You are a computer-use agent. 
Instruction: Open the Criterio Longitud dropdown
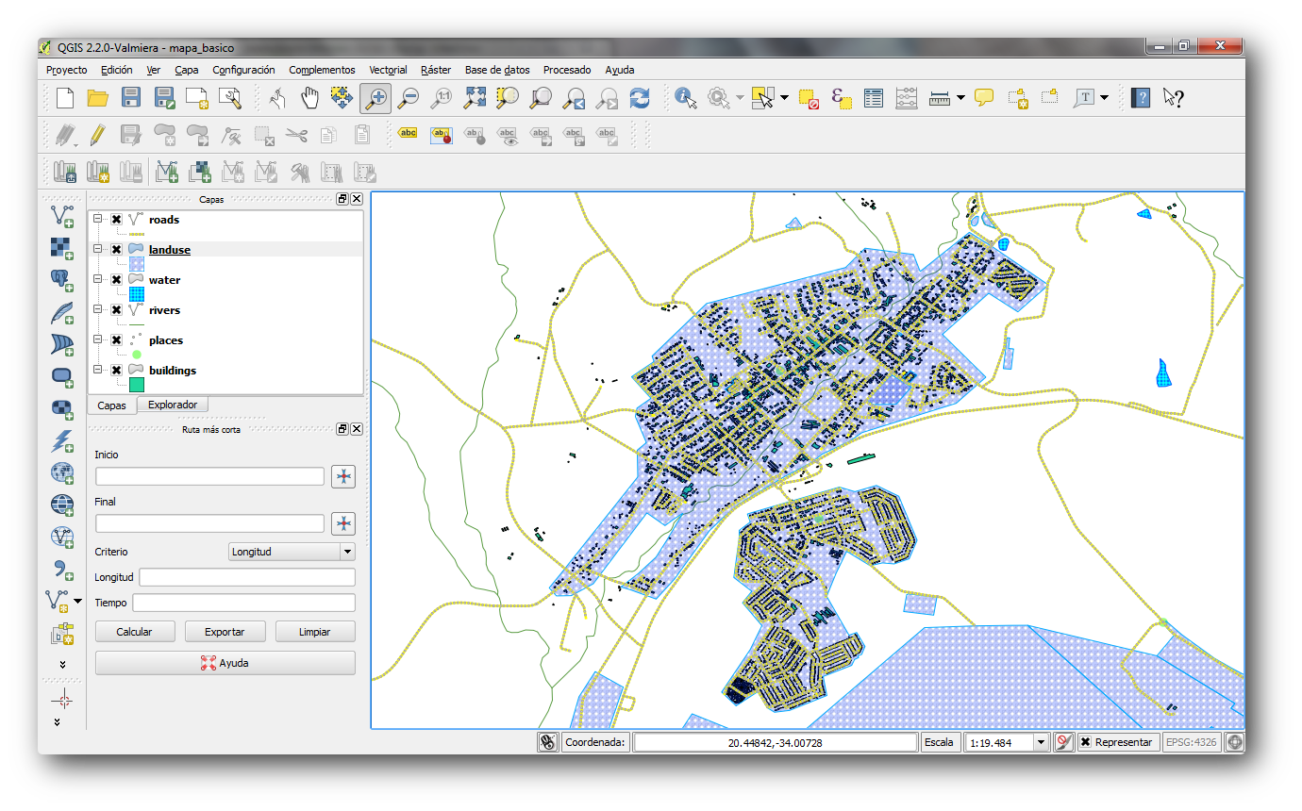click(x=292, y=552)
